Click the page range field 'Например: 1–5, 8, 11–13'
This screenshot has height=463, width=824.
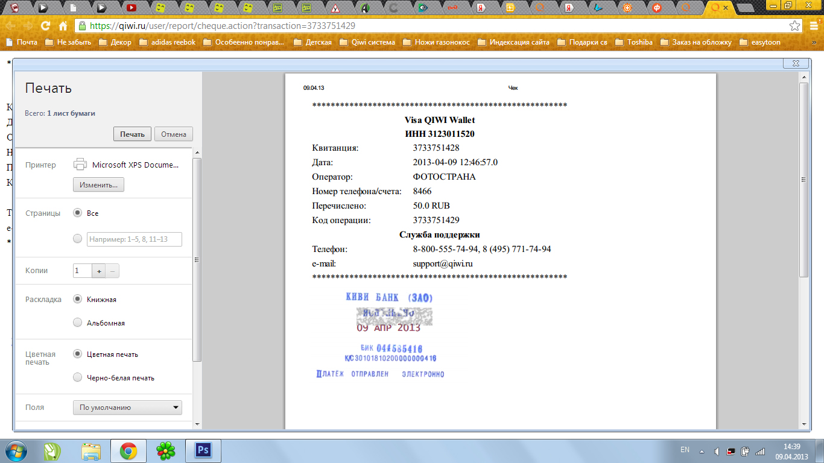tap(135, 239)
